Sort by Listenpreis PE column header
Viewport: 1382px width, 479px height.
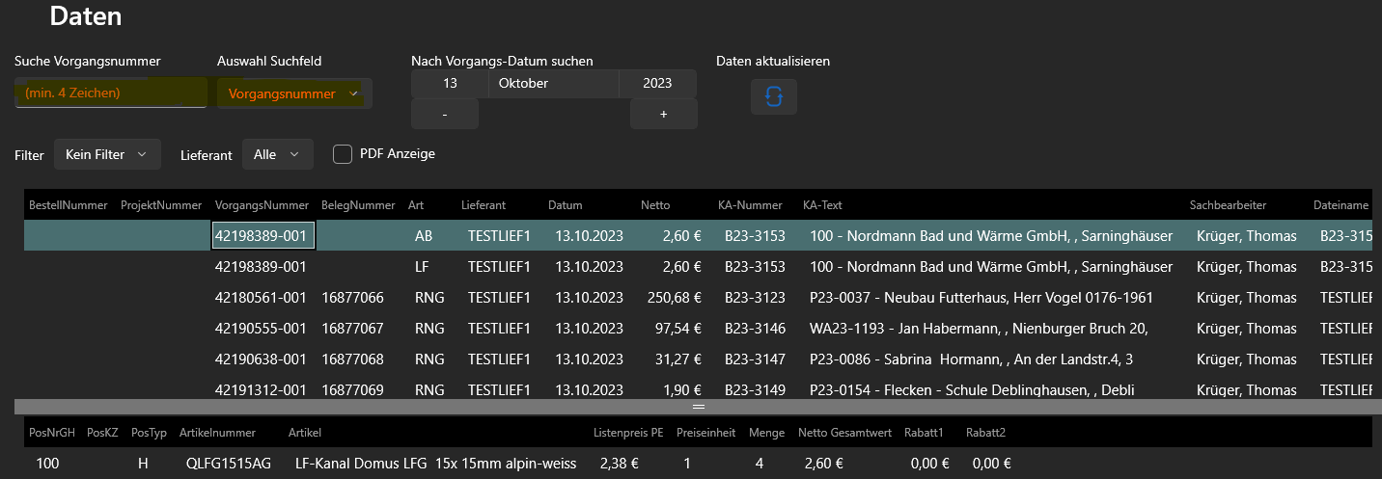click(628, 433)
